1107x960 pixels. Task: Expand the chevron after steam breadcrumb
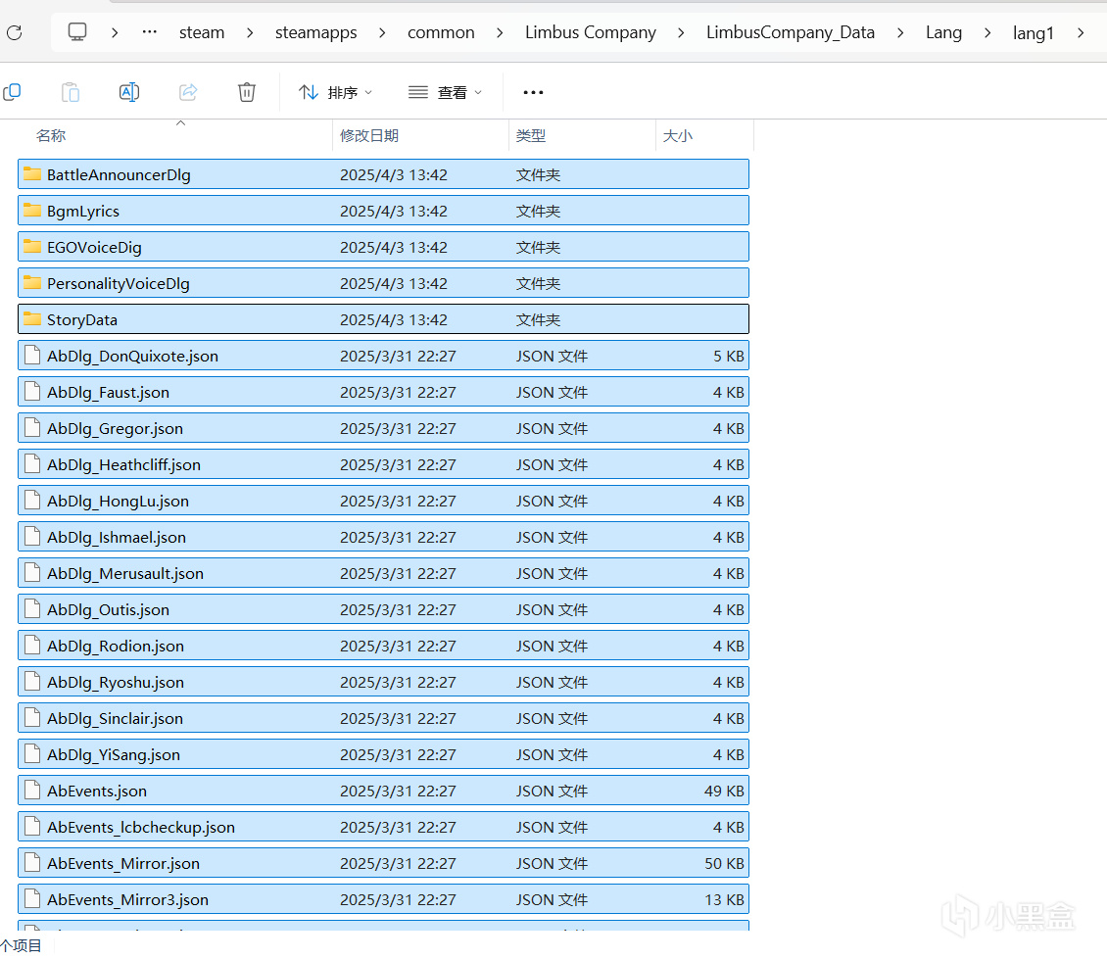tap(250, 32)
